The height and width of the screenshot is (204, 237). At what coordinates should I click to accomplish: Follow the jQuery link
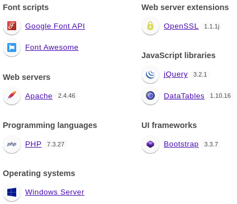coord(176,74)
